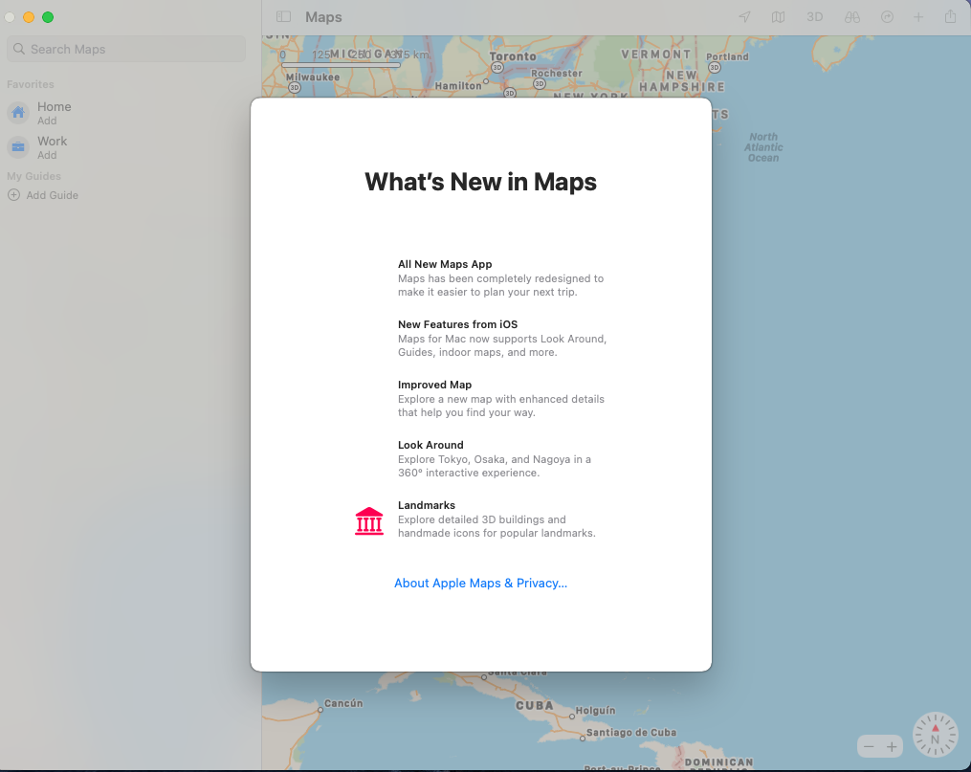Click the Improved Map heading
971x772 pixels.
(434, 385)
